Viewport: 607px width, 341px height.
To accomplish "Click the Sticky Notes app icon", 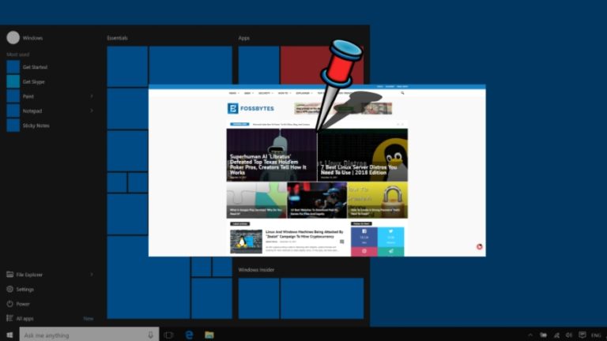I will coord(13,126).
